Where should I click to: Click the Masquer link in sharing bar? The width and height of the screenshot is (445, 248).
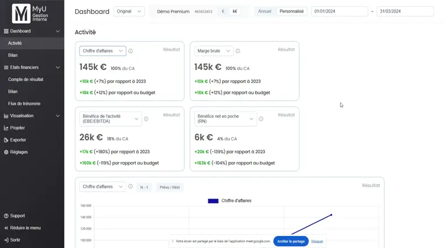317,241
